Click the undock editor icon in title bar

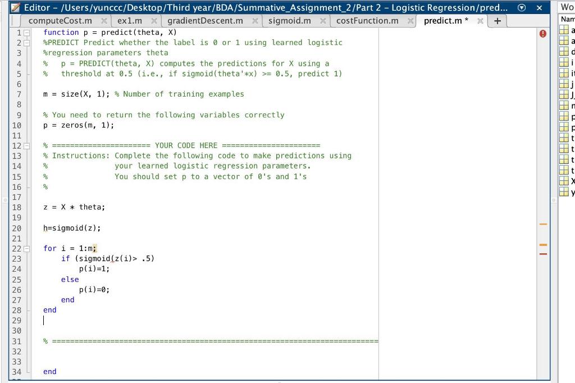pos(522,7)
